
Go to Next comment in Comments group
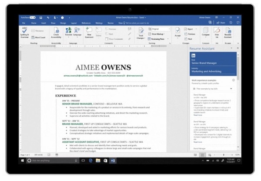tap(109, 34)
